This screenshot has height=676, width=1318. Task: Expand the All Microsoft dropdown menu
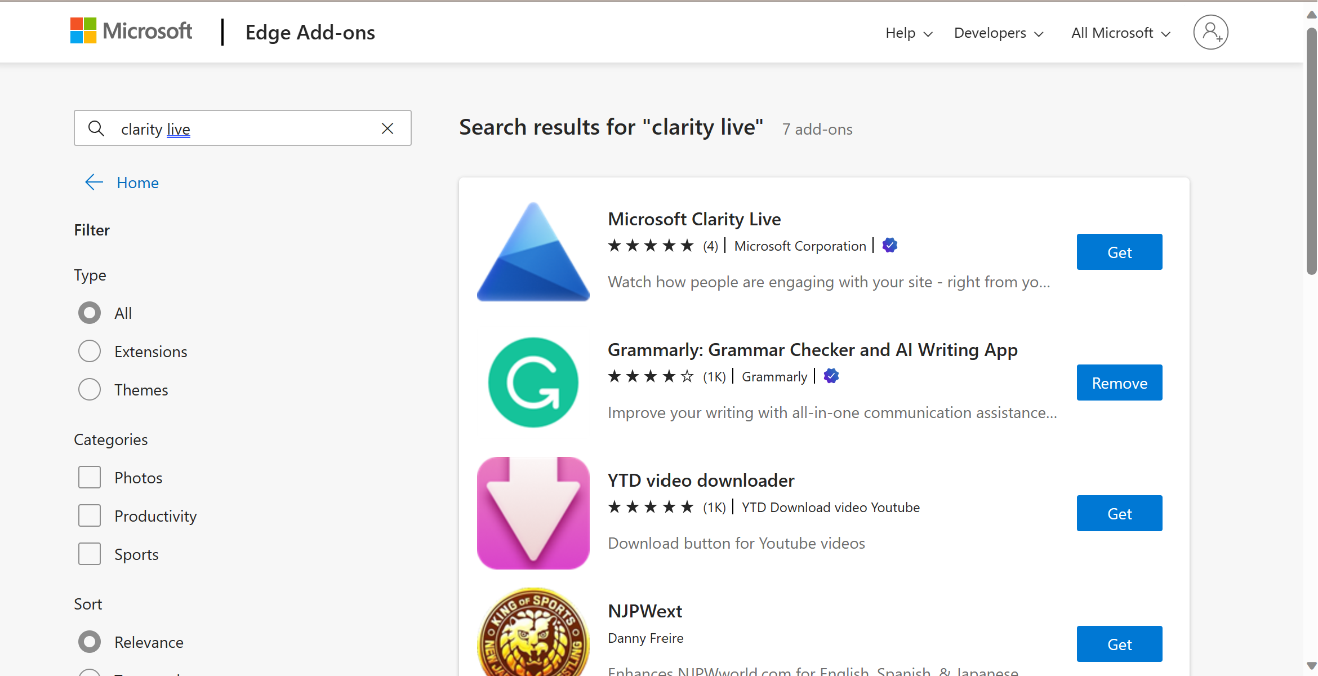(1120, 32)
